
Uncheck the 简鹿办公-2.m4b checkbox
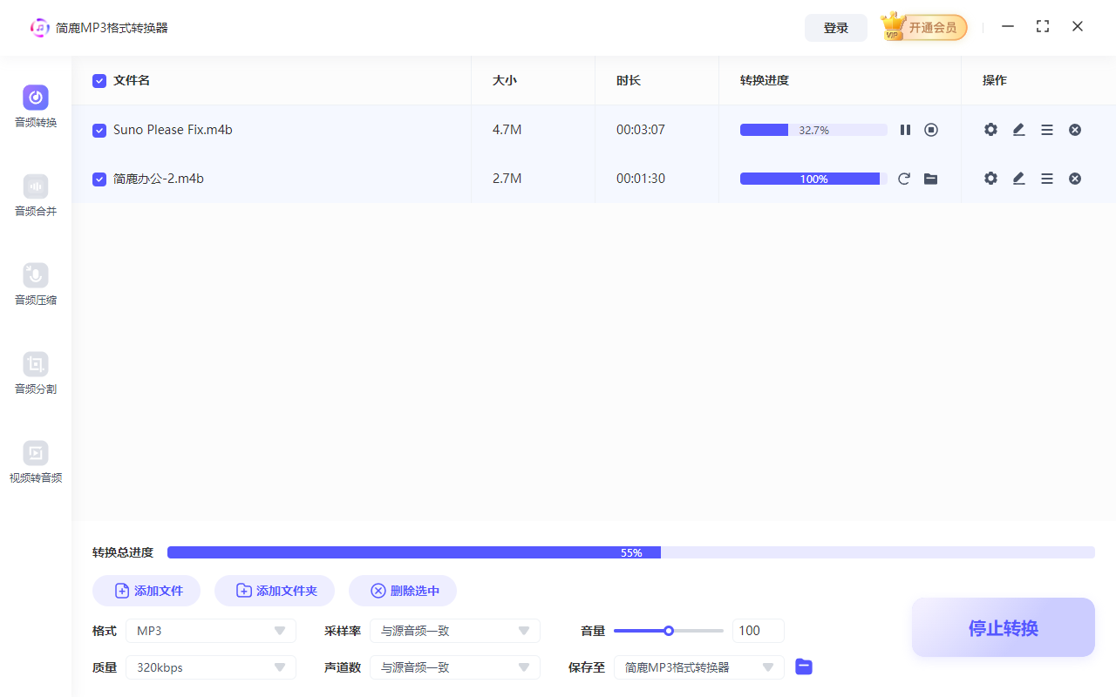99,178
